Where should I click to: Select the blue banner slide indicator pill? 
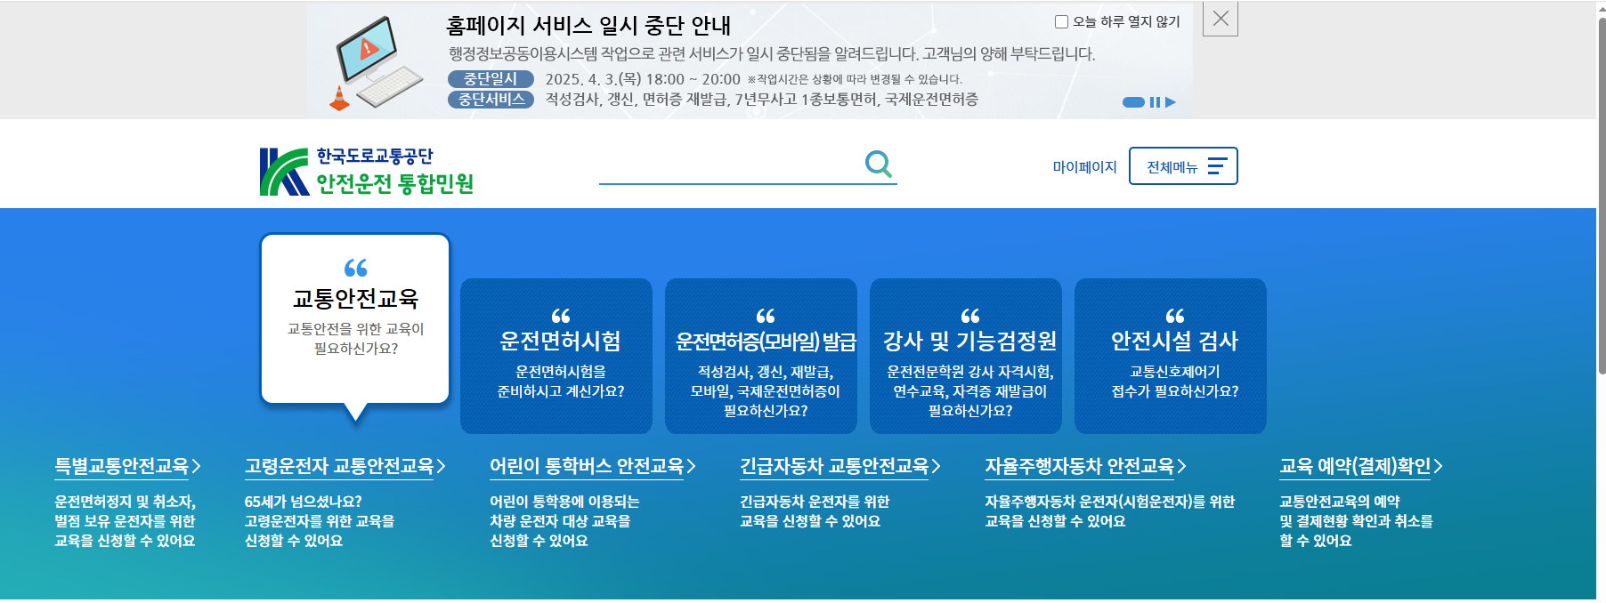coord(1133,102)
